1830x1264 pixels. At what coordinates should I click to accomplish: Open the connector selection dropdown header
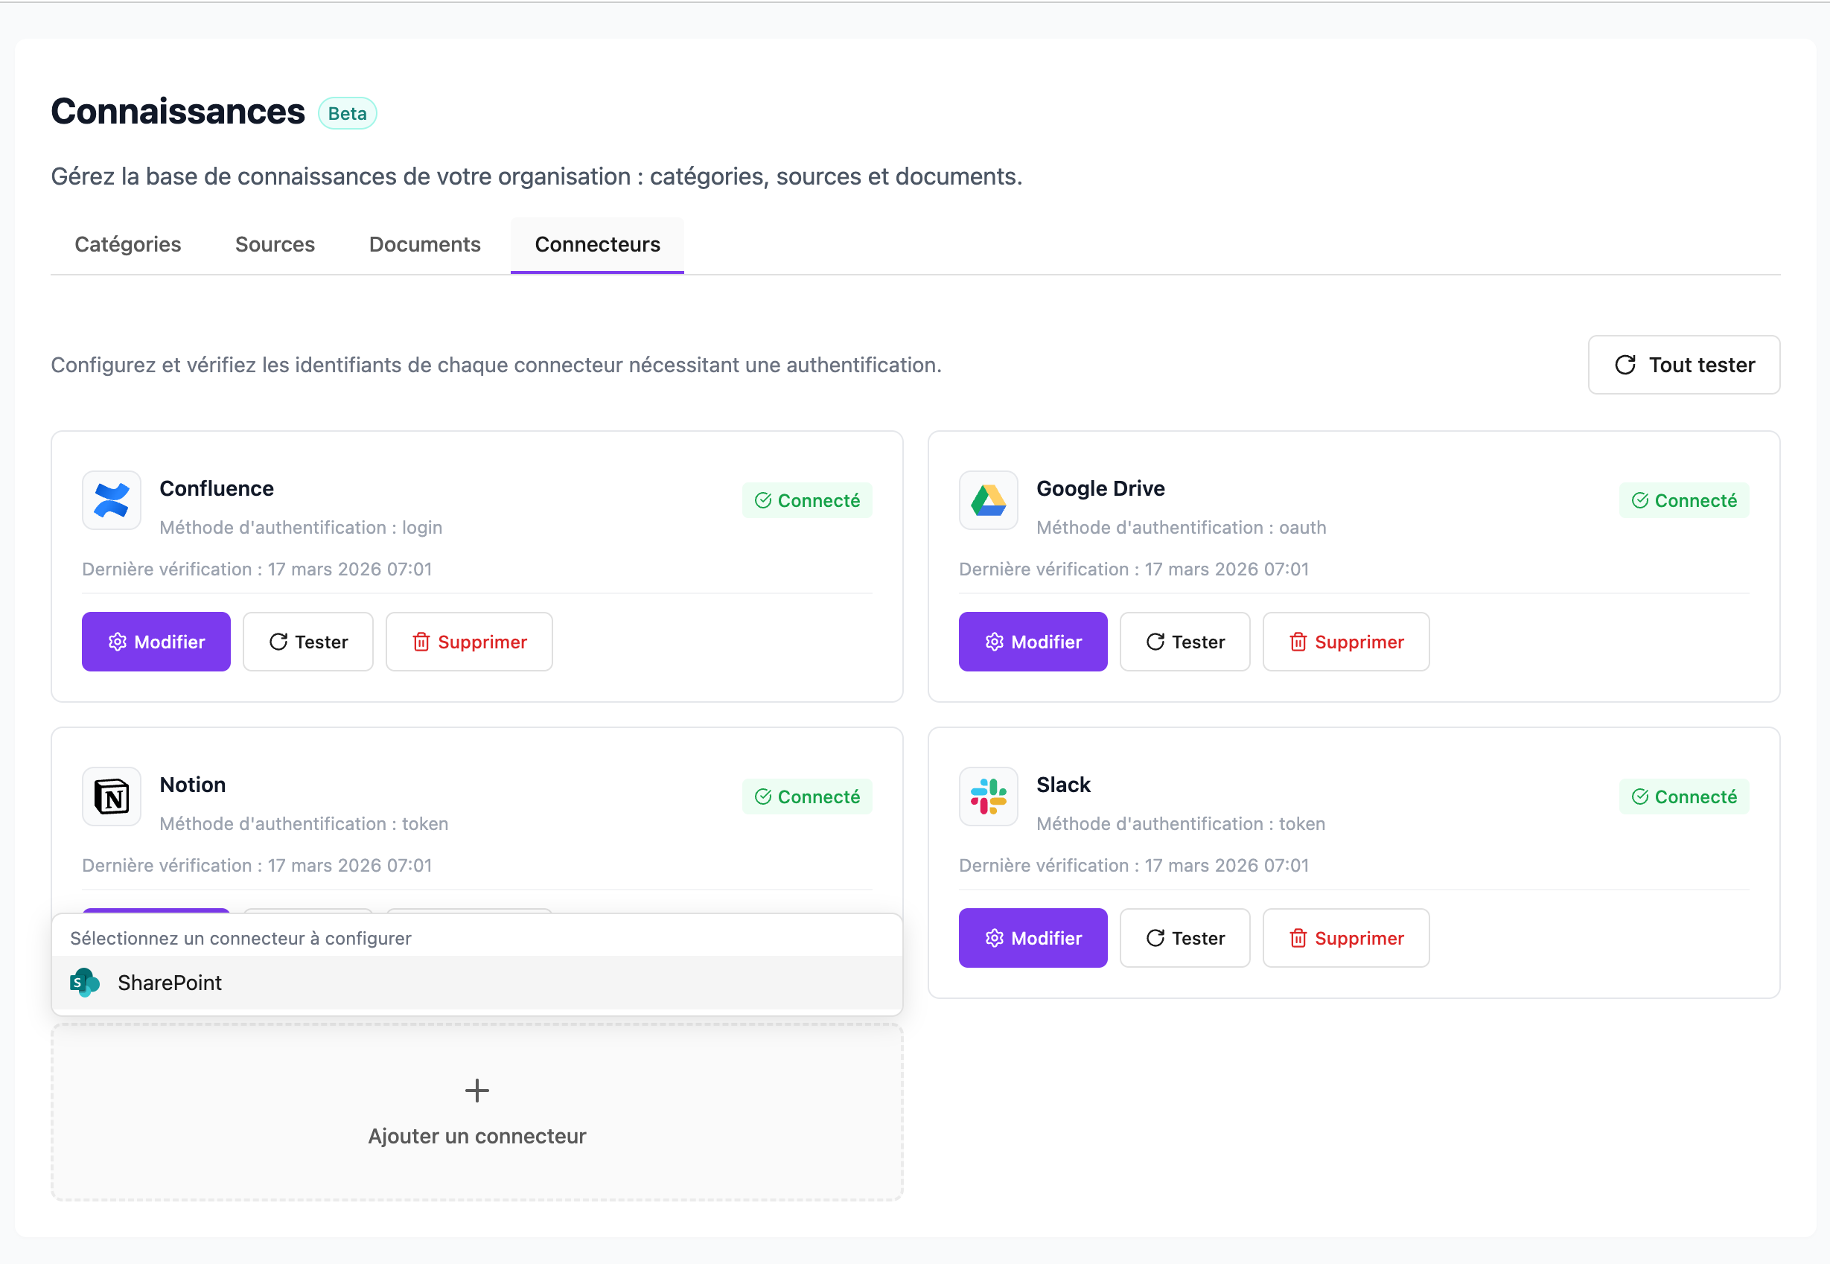pyautogui.click(x=240, y=938)
